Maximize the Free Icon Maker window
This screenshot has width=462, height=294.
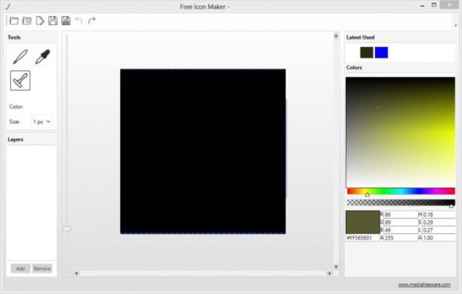click(x=434, y=5)
